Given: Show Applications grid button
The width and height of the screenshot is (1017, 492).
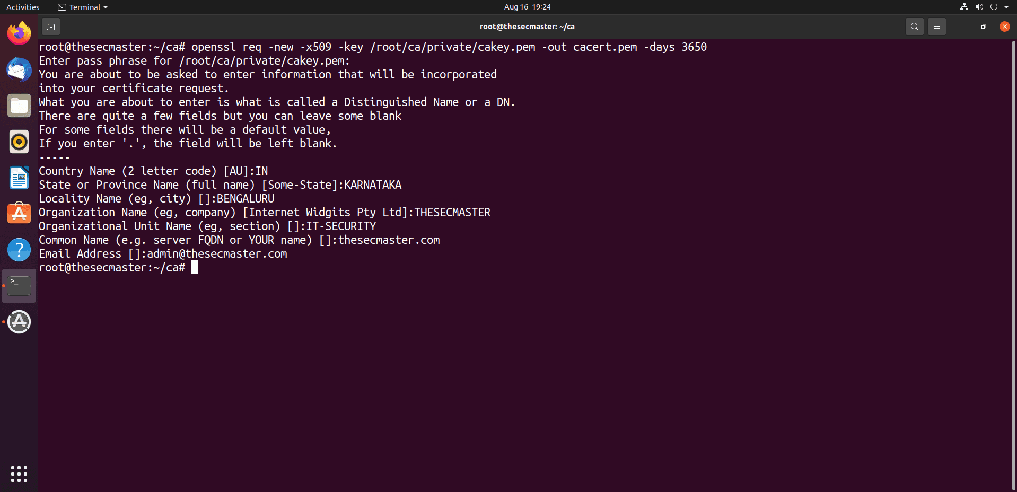Looking at the screenshot, I should tap(19, 474).
